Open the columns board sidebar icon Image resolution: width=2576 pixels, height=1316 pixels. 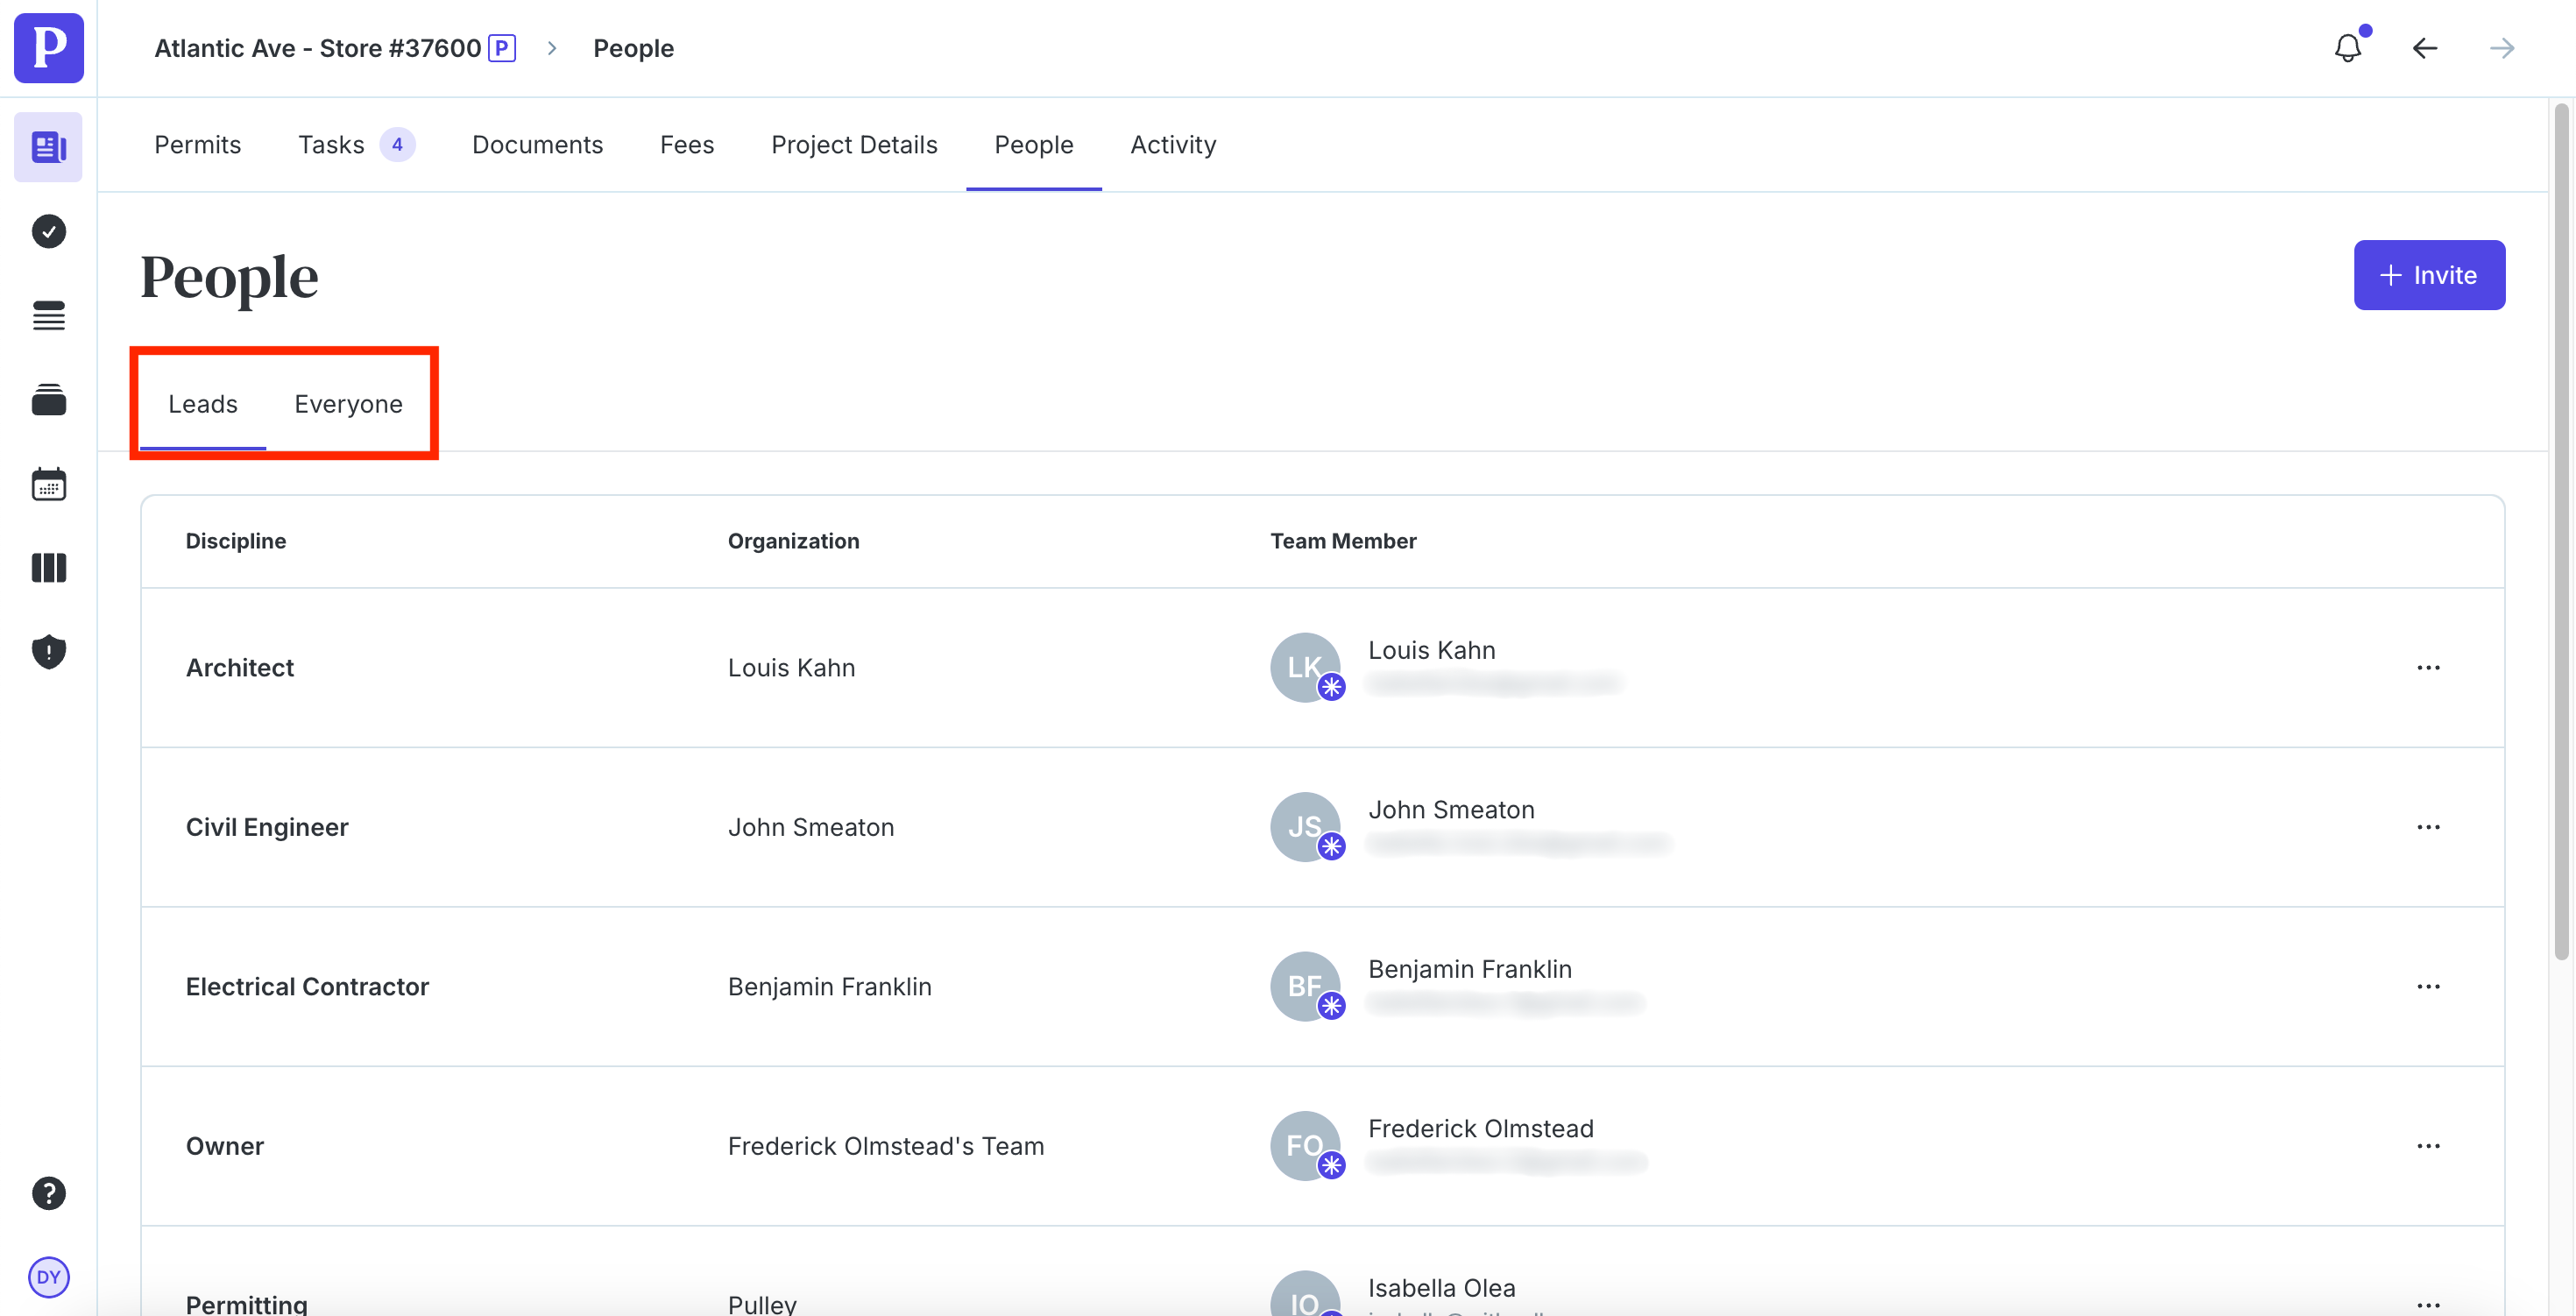pos(48,568)
